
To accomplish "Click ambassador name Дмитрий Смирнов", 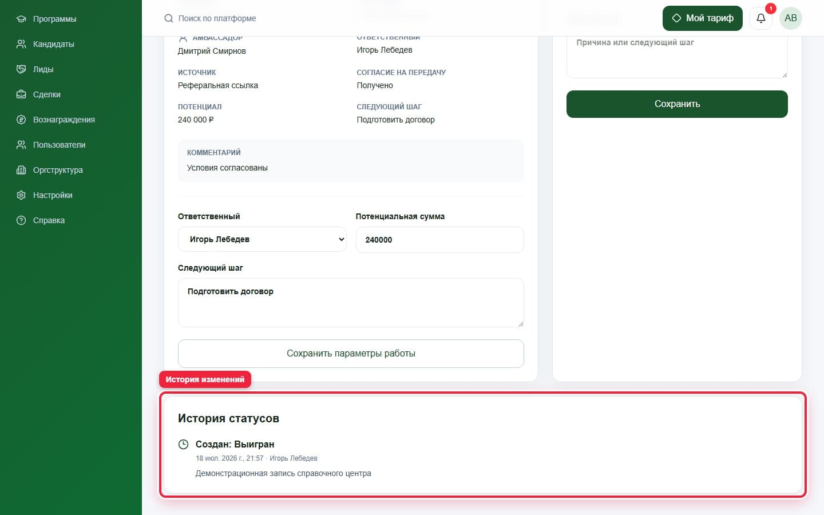I will click(212, 51).
